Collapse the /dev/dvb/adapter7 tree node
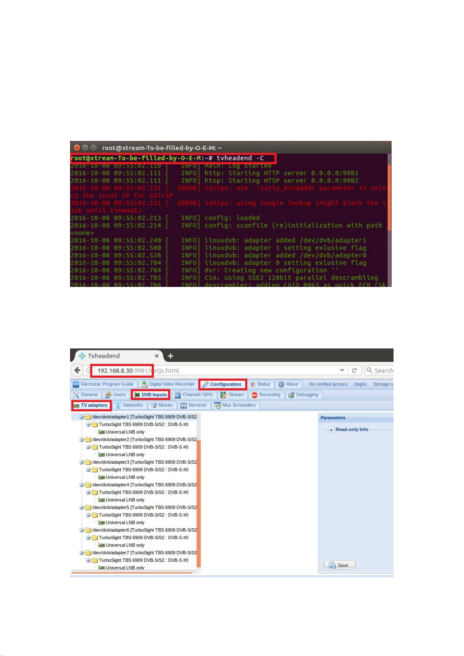 (82, 553)
